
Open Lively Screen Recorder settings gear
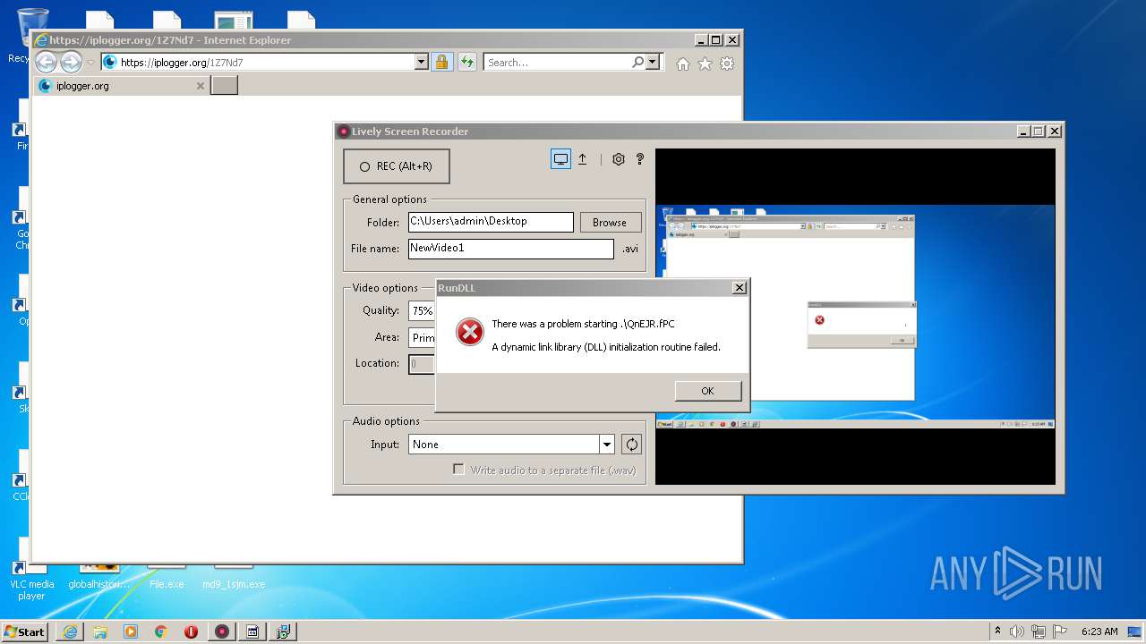(x=618, y=159)
